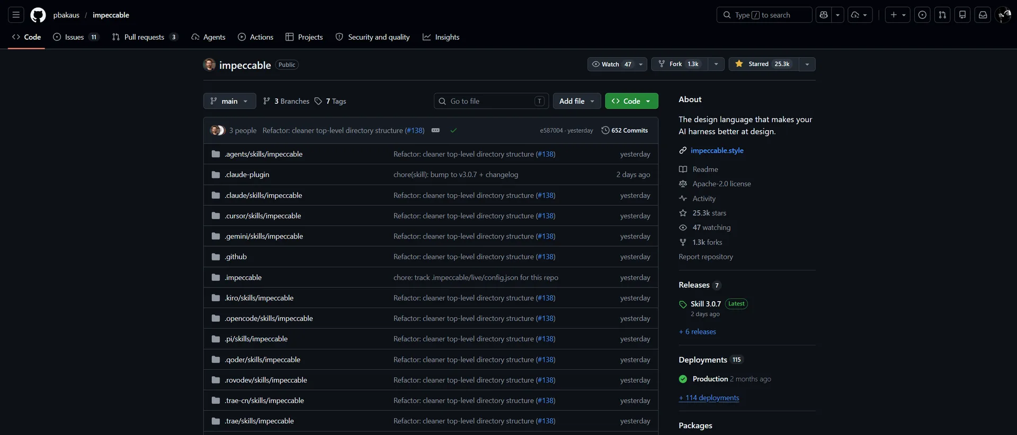Star toggle: click the Starred button
The width and height of the screenshot is (1017, 435).
pyautogui.click(x=763, y=64)
